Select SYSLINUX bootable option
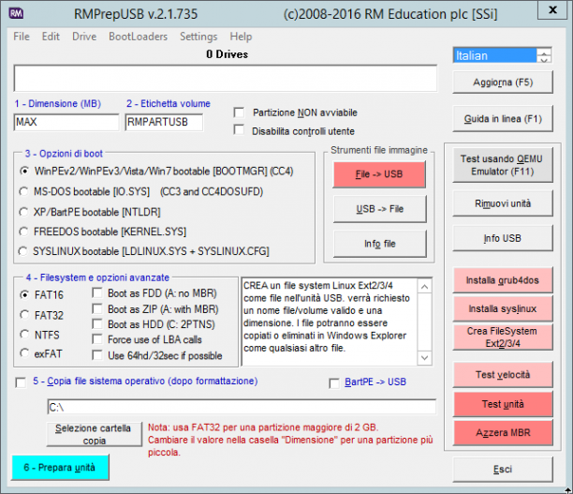The image size is (573, 494). 23,251
